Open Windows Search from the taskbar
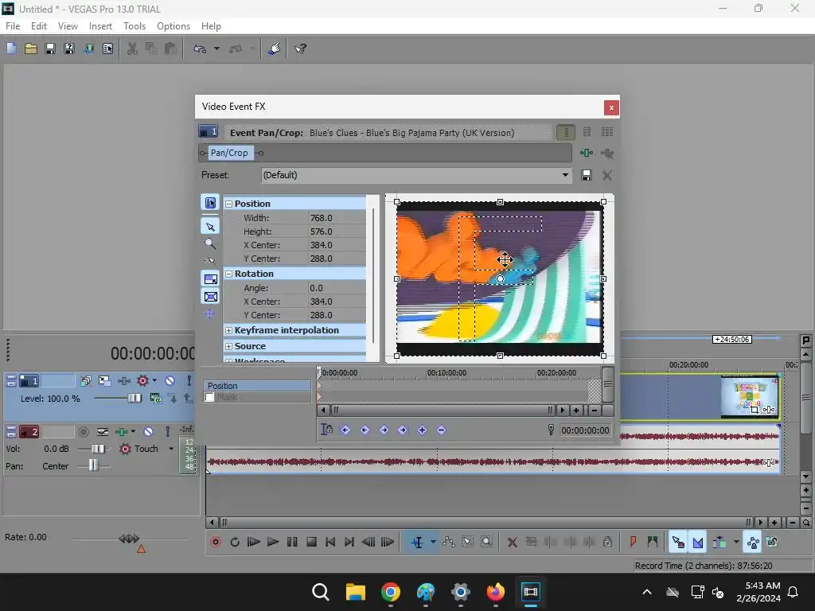Viewport: 815px width, 611px height. (x=320, y=592)
